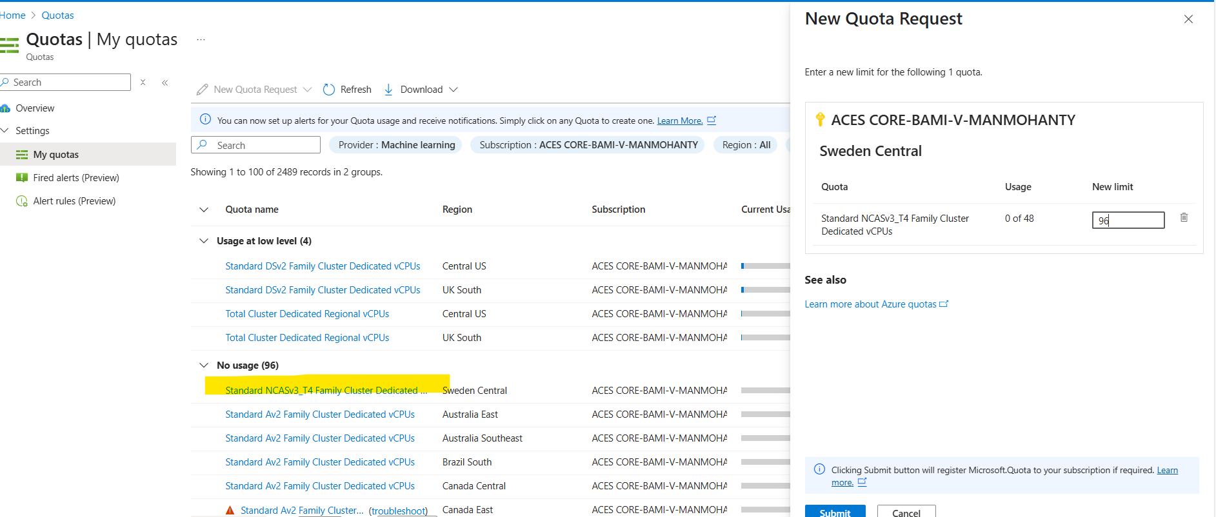Open Learn more about Azure quotas link
This screenshot has height=517, width=1216.
870,304
